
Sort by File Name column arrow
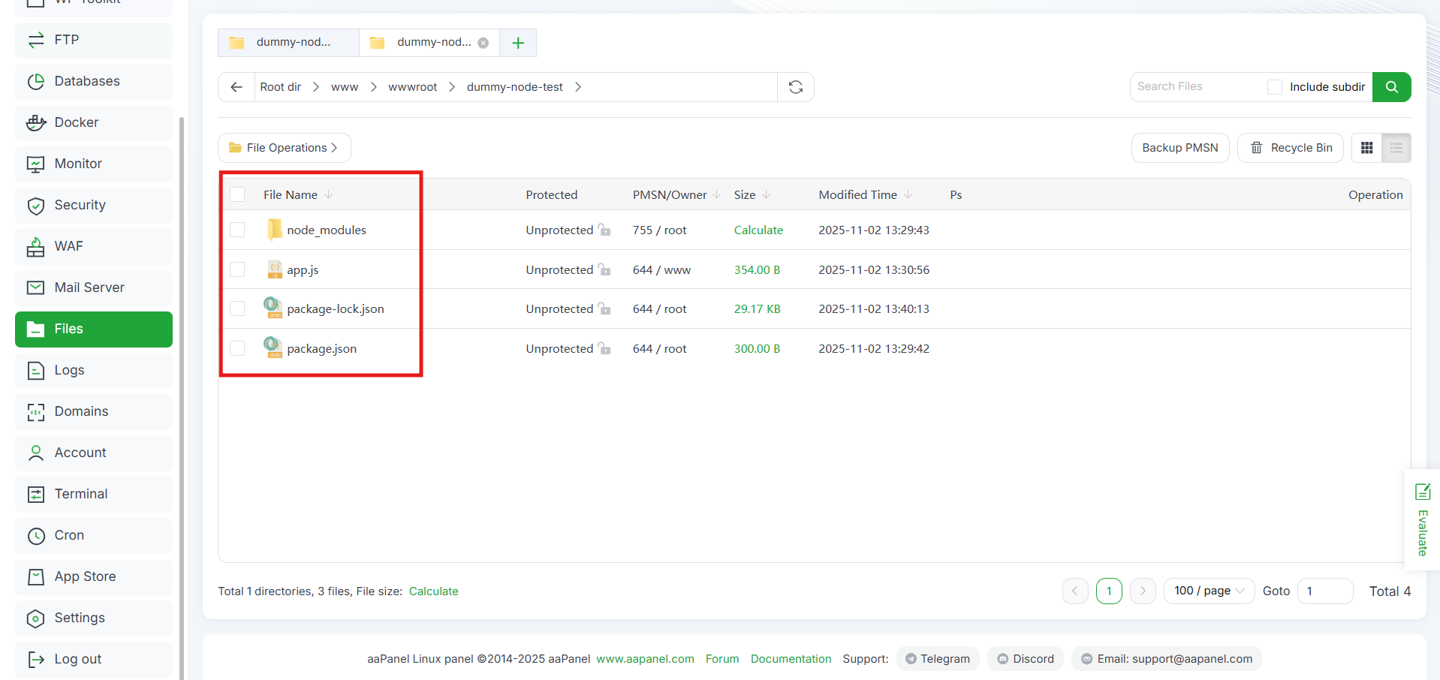click(328, 194)
